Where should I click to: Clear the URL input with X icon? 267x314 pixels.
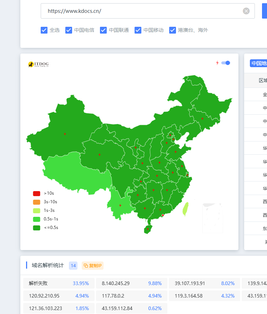[x=246, y=11]
